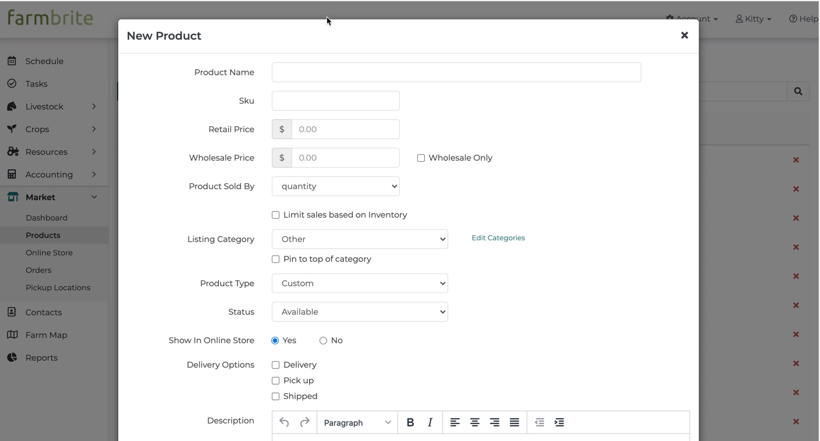The width and height of the screenshot is (820, 441).
Task: Enable the Wholesale Only checkbox
Action: click(421, 158)
